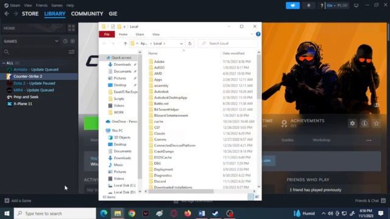This screenshot has width=390, height=219.
Task: Open the Friends menu in Steam
Action: (x=41, y=5)
